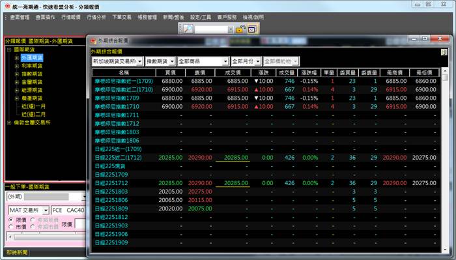Open the (外期) account dropdown

point(83,197)
